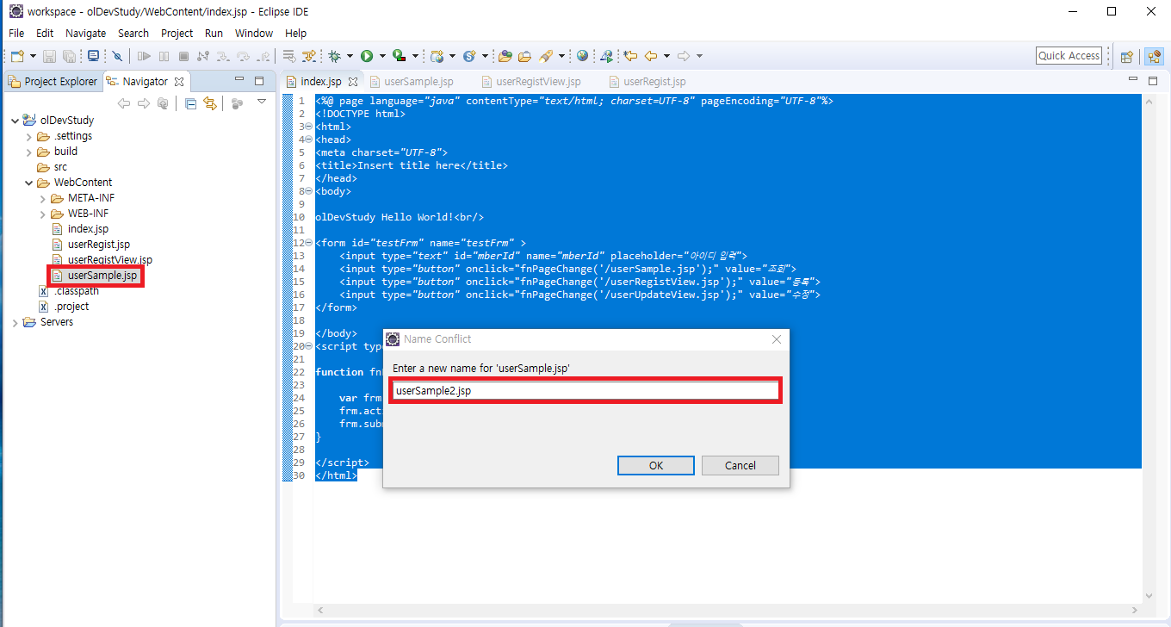Select the Java EE perspective icon
1171x627 pixels.
1154,57
